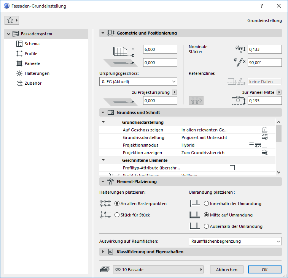Click the Klassifizierung und Eigenschaften list icon
Viewport: 288px width, 278px height.
click(x=111, y=252)
